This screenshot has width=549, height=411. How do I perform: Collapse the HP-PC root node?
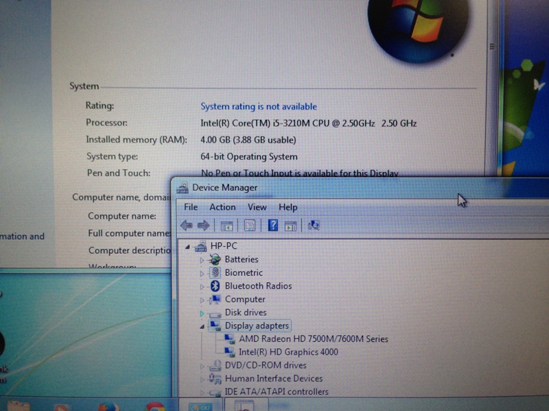[x=188, y=246]
